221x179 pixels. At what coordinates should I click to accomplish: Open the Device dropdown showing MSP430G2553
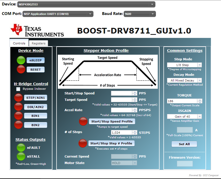click(86, 4)
